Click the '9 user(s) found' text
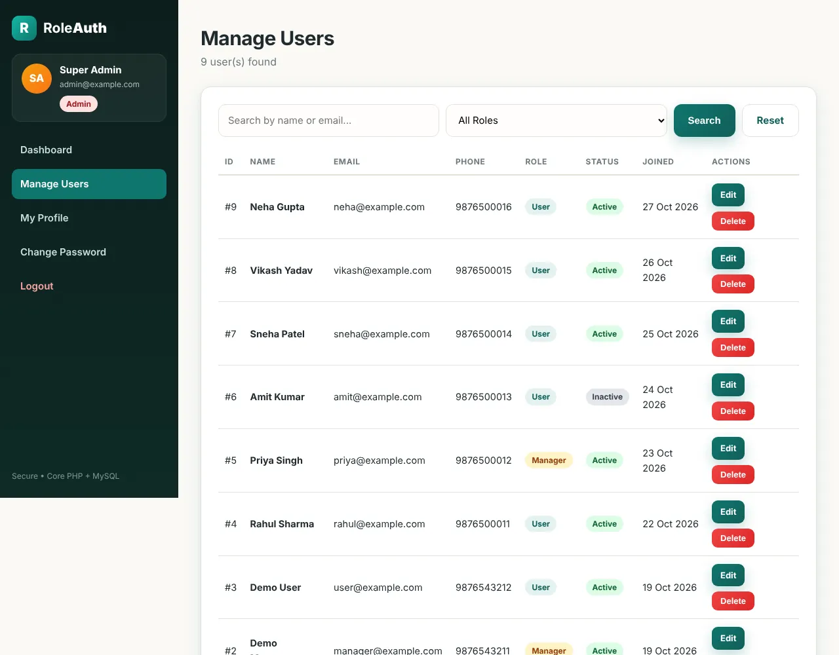839x655 pixels. pyautogui.click(x=239, y=62)
